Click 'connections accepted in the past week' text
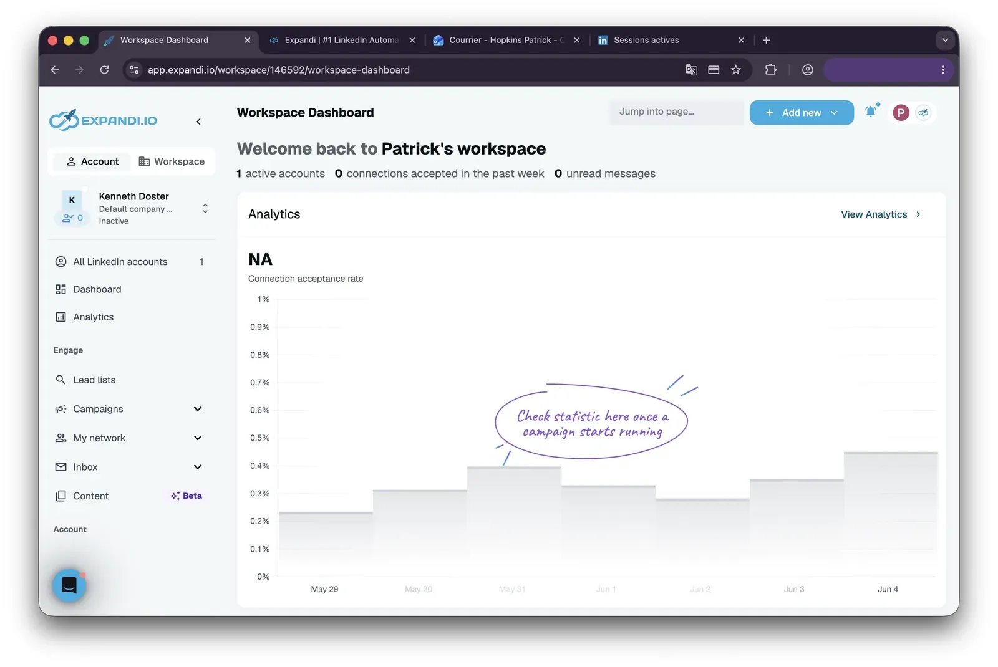Image resolution: width=998 pixels, height=667 pixels. coord(445,174)
